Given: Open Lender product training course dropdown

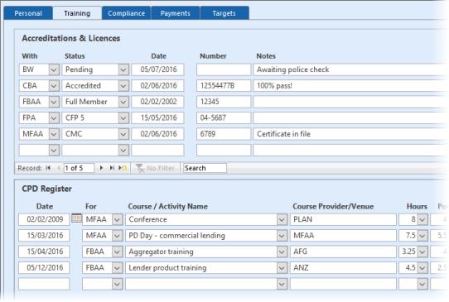Looking at the screenshot, I should [x=282, y=268].
